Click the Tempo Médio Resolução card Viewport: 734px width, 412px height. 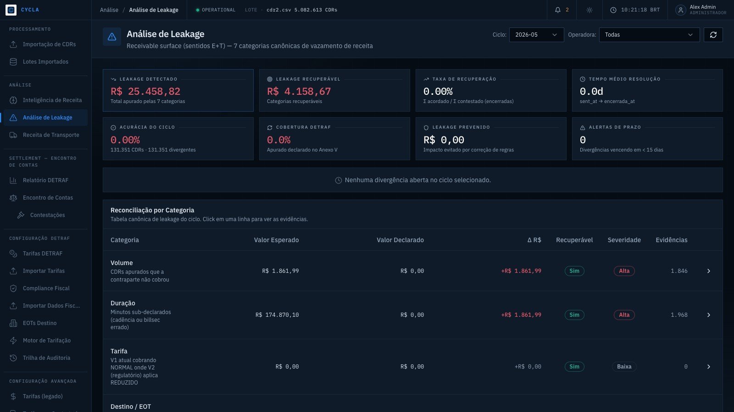tap(647, 90)
